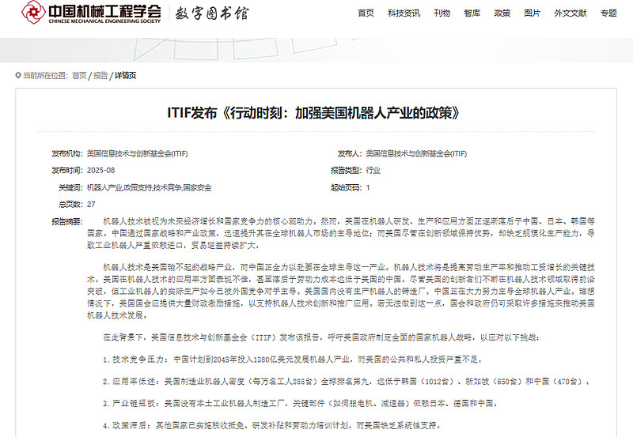Click the sentence beginning 在此背景下
The image size is (633, 437).
click(321, 337)
